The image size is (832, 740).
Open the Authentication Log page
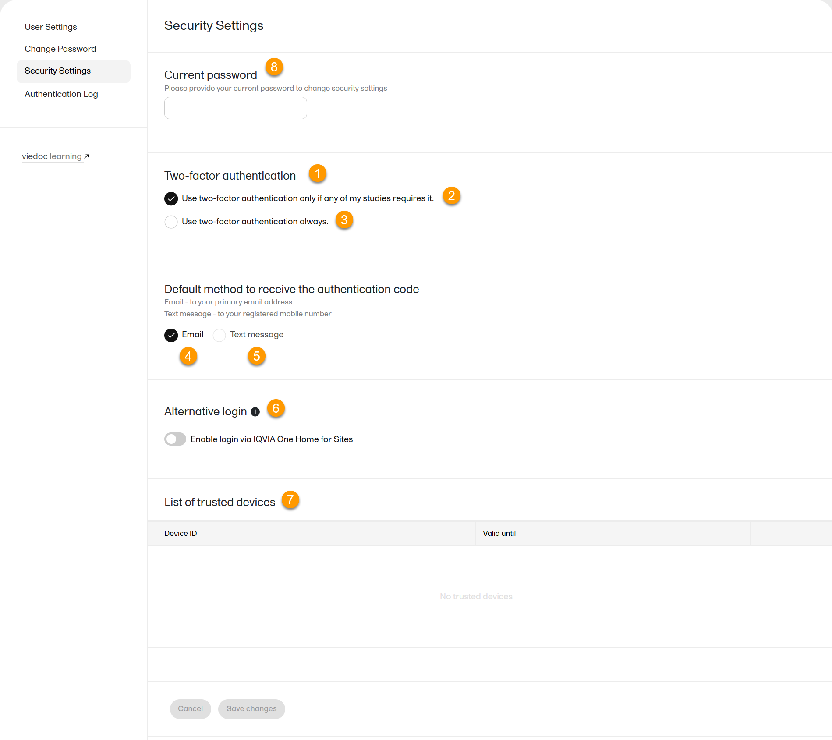coord(61,94)
